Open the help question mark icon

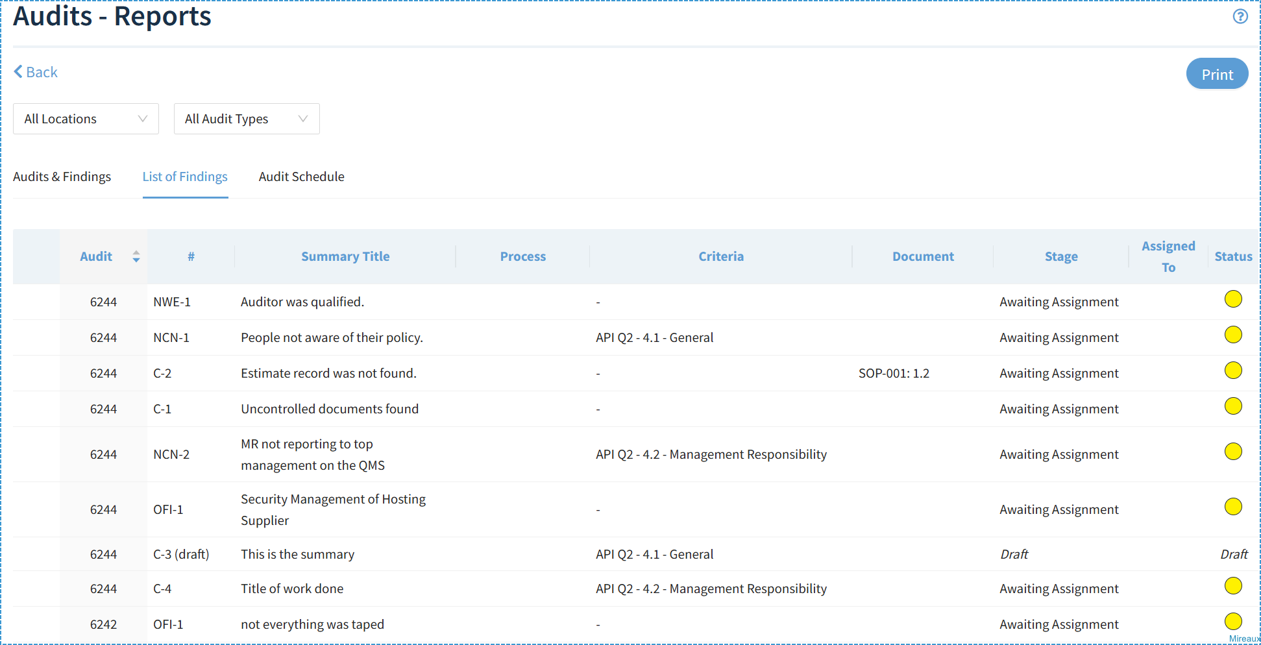coord(1240,16)
